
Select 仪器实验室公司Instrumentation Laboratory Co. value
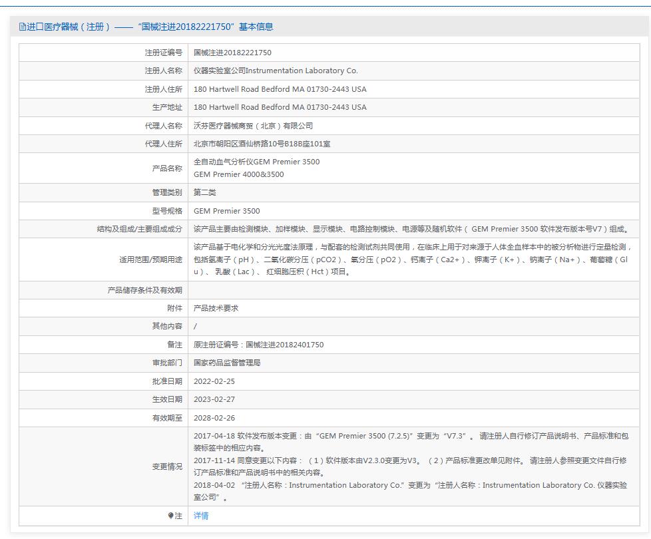tap(276, 71)
